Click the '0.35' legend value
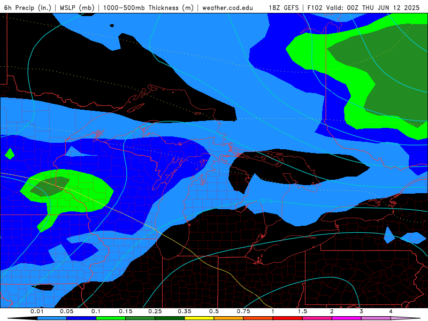This screenshot has height=321, width=428. (x=185, y=311)
